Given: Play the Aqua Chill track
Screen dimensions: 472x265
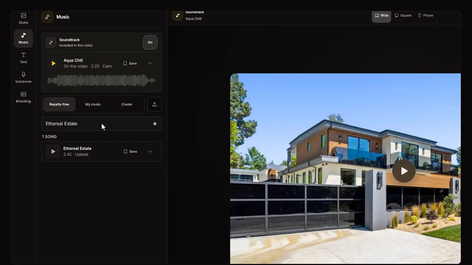Looking at the screenshot, I should 53,63.
